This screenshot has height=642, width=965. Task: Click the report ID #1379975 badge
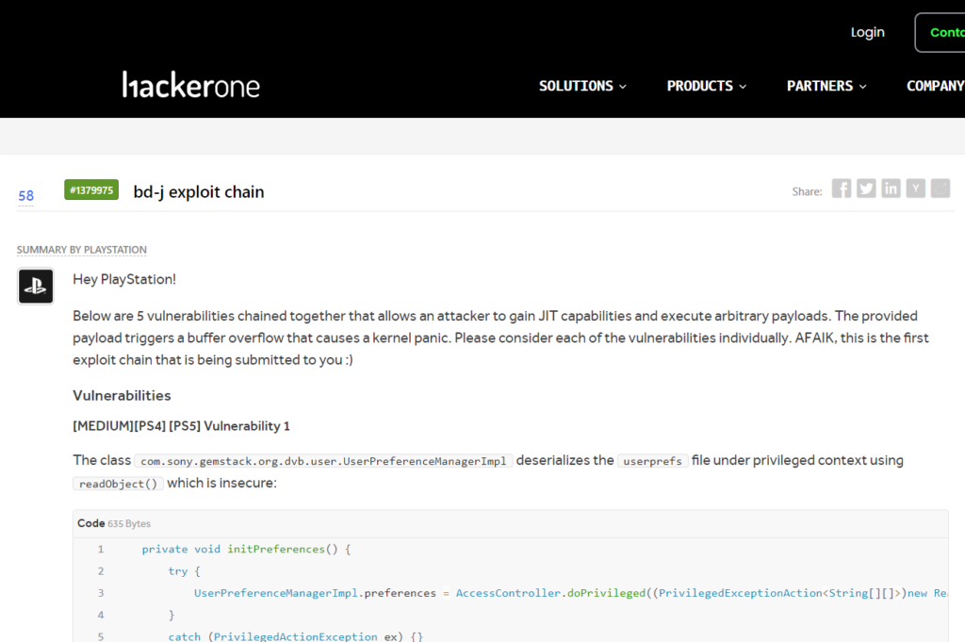[x=91, y=190]
